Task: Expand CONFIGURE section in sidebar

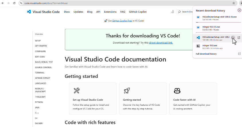Action: click(40, 51)
